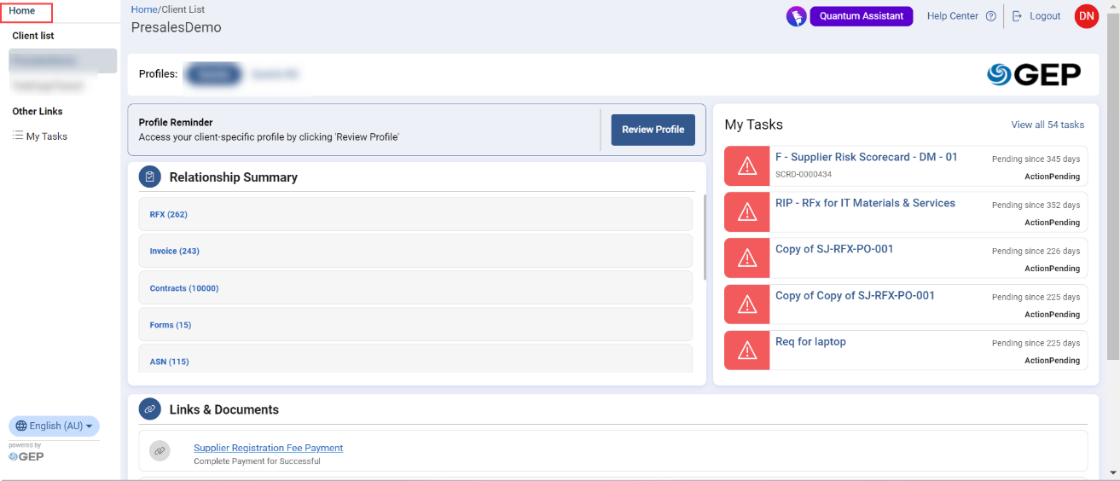Click the Relationship Summary list scrollbar
The height and width of the screenshot is (481, 1120).
(x=705, y=239)
